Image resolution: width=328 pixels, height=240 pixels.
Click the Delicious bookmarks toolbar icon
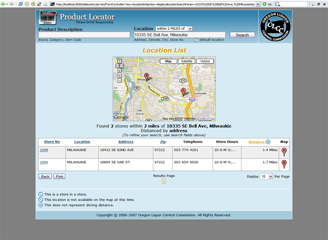click(39, 4)
